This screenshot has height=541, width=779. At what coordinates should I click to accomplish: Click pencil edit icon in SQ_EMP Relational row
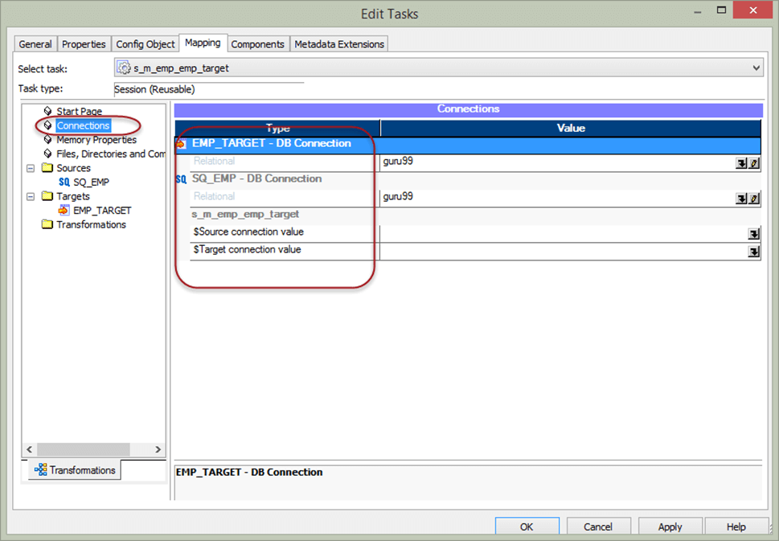pyautogui.click(x=753, y=199)
